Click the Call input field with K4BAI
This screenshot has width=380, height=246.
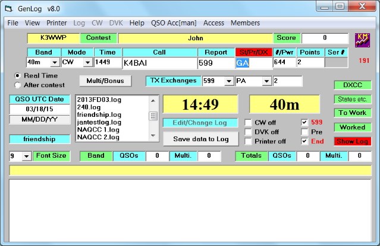point(159,63)
